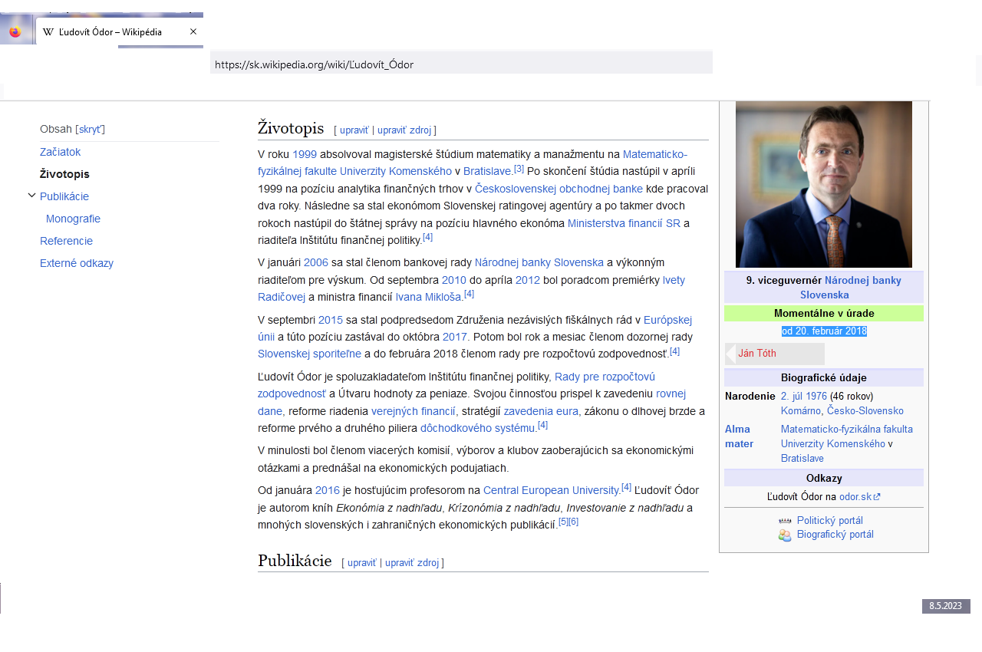
Task: Open the Ivety Radičovej link
Action: click(x=471, y=288)
